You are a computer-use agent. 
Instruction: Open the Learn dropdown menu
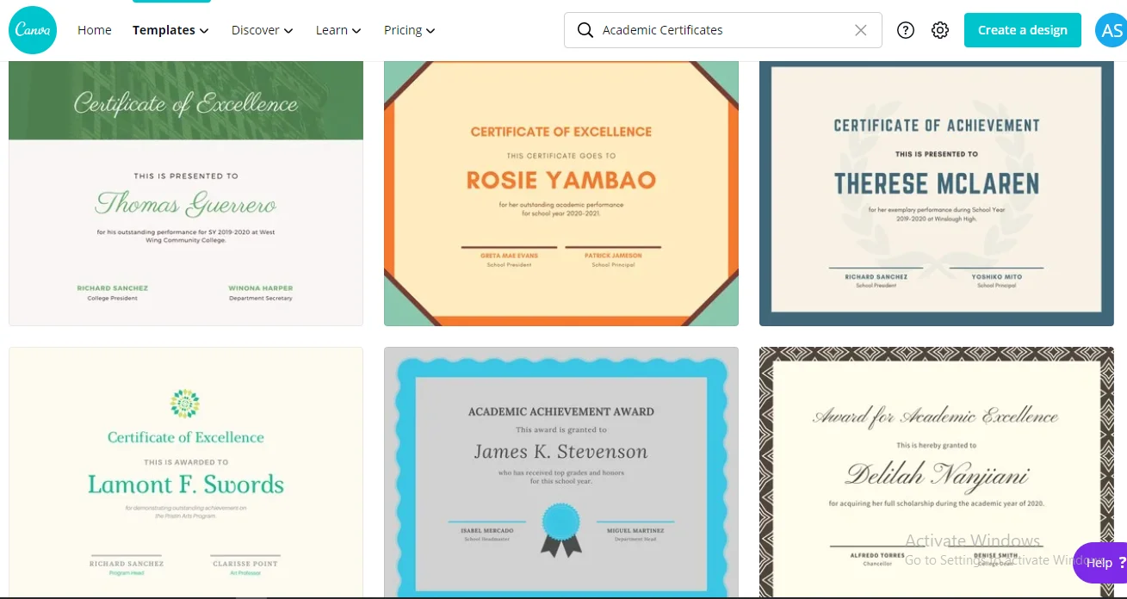click(337, 30)
